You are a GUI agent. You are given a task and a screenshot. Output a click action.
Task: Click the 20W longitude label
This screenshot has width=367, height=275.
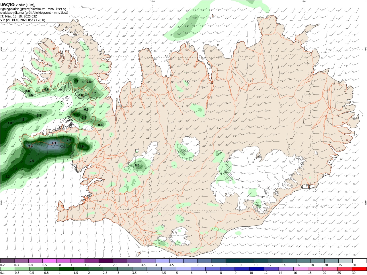[x=153, y=1]
